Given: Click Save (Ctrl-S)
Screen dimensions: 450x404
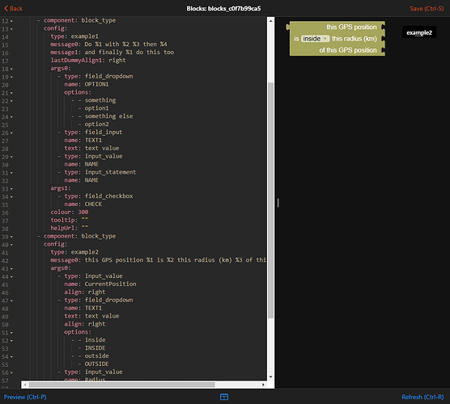Looking at the screenshot, I should coord(427,9).
